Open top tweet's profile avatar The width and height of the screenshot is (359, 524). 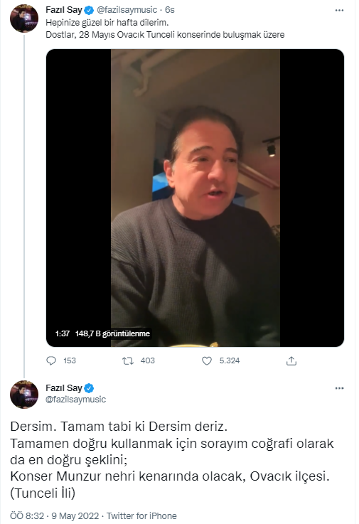[24, 18]
